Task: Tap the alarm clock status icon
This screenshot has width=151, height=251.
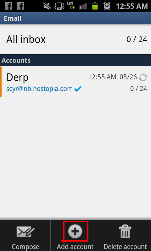Action: [x=107, y=6]
